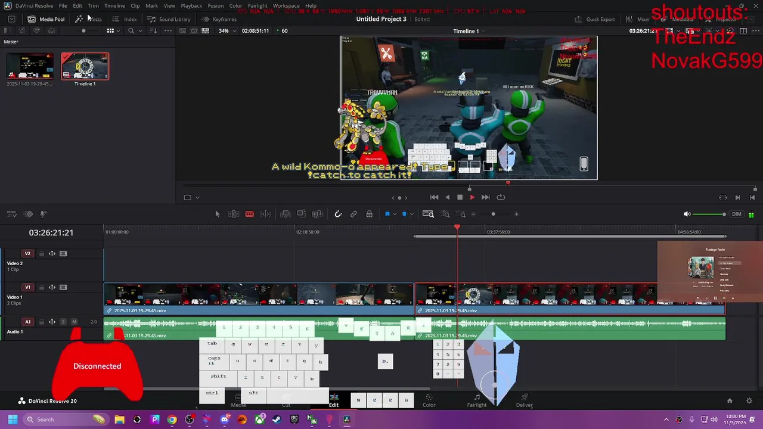Viewport: 763px width, 429px height.
Task: Solo the Audio 1 track
Action: pyautogui.click(x=63, y=322)
